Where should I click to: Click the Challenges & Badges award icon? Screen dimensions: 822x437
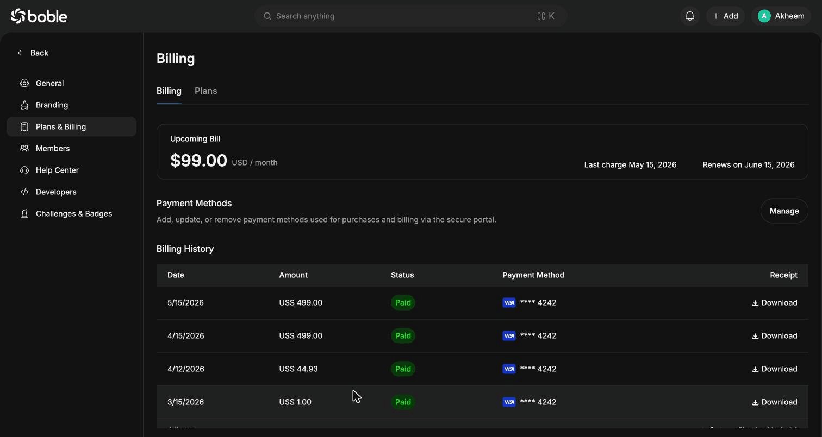(24, 213)
